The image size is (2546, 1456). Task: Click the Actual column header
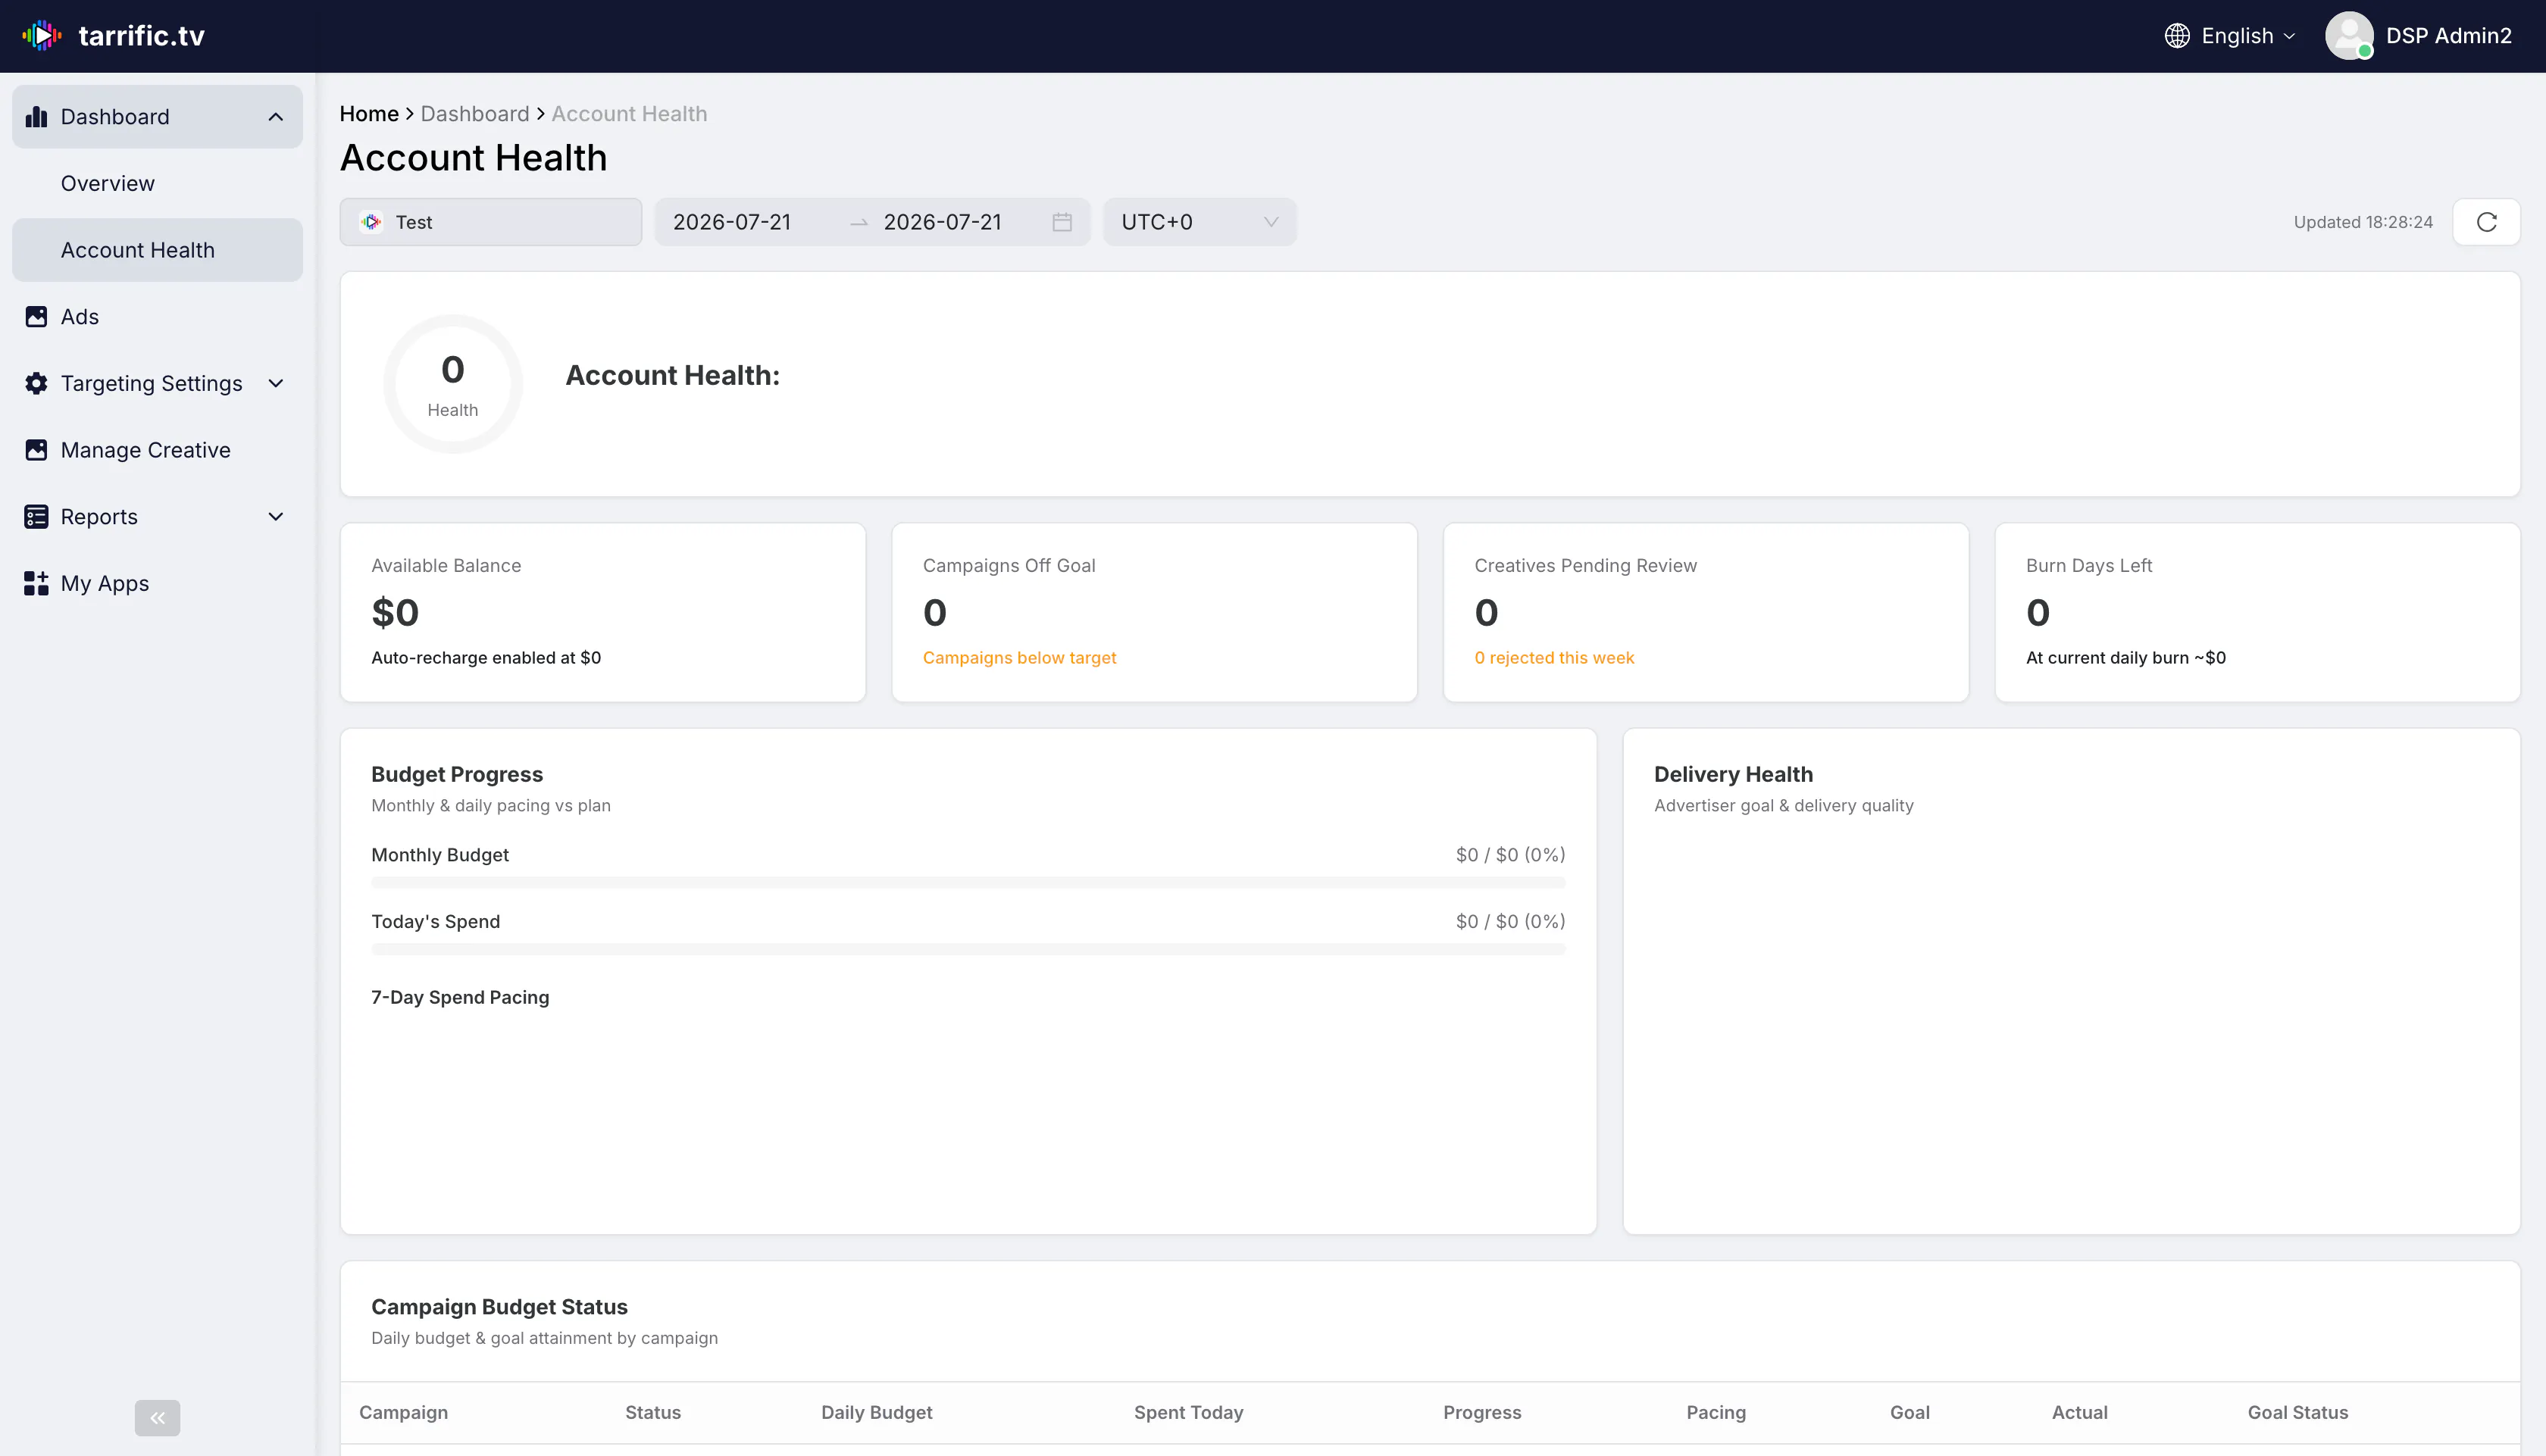click(2080, 1412)
